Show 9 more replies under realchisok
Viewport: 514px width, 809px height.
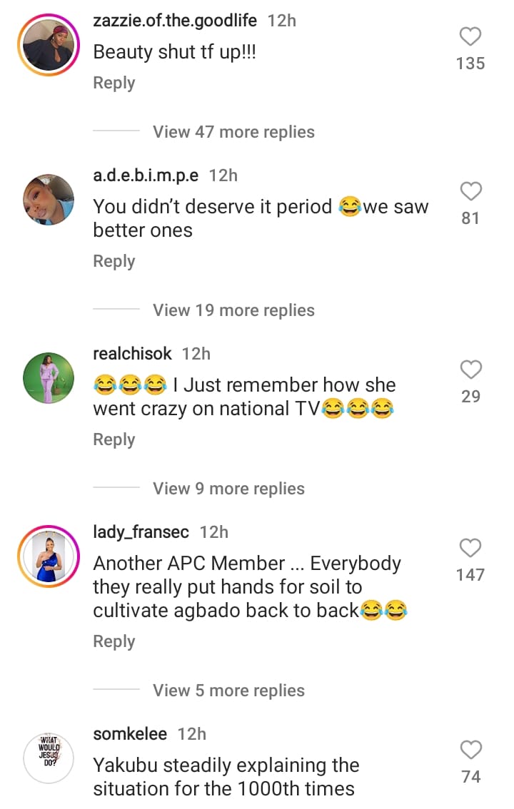(x=228, y=489)
